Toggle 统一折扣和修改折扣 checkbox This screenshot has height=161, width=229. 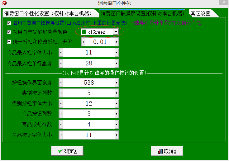pos(9,42)
